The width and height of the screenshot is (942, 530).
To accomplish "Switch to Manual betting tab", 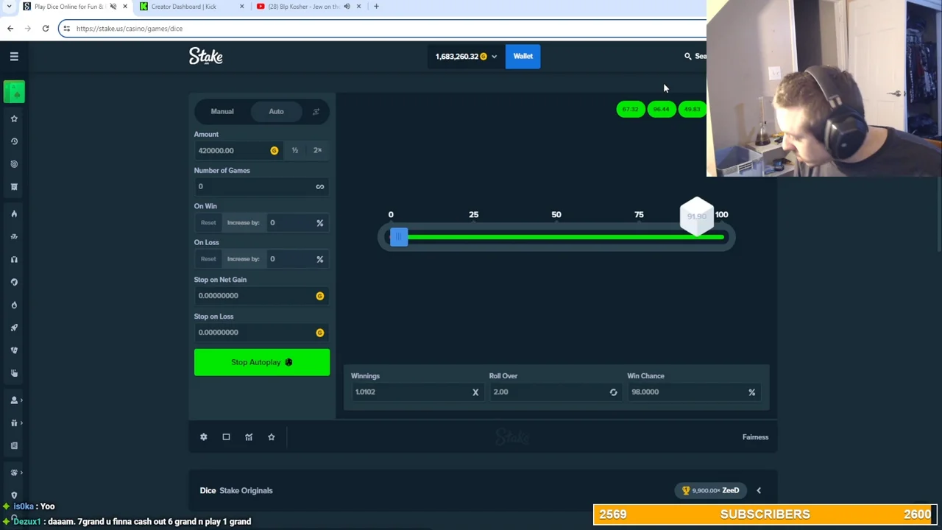I will (x=222, y=112).
